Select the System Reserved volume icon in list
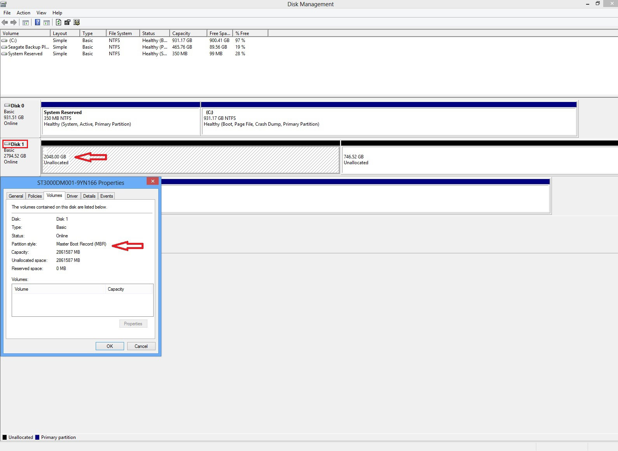Viewport: 618px width, 451px height. click(4, 54)
